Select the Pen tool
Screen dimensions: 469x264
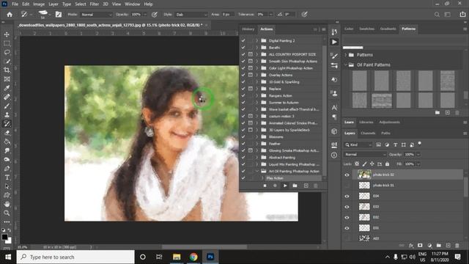[7, 169]
